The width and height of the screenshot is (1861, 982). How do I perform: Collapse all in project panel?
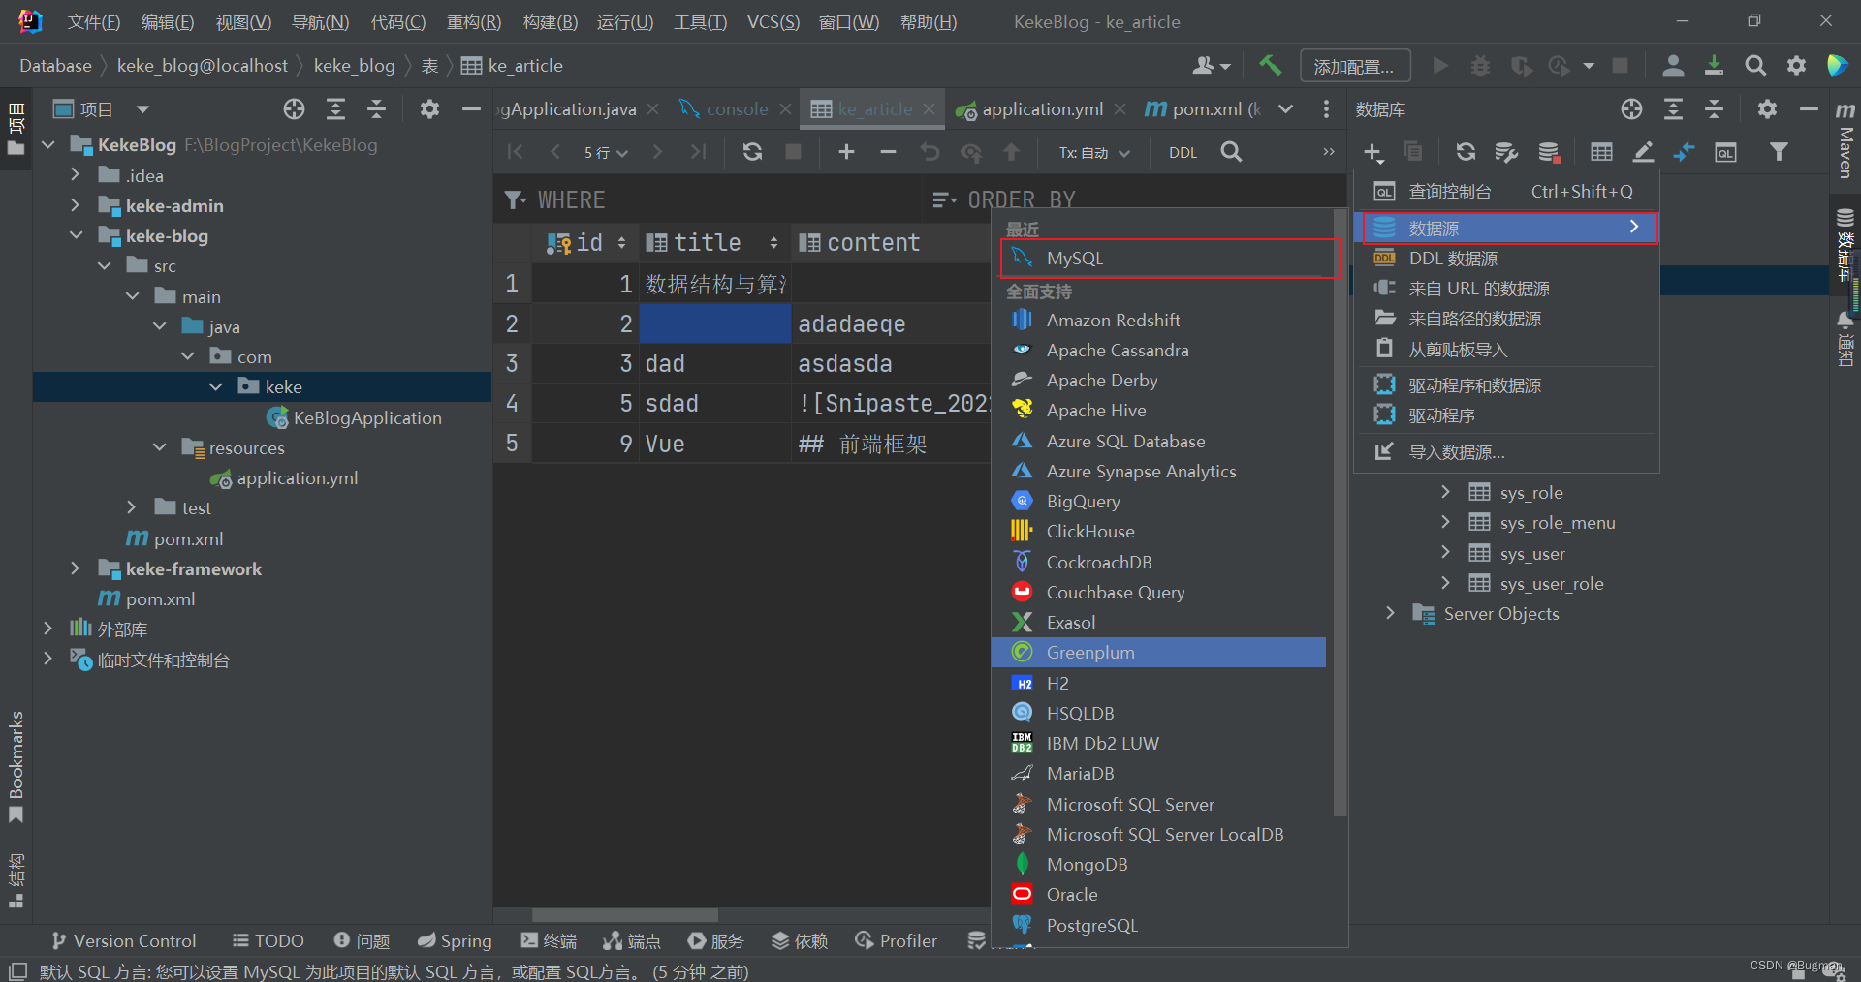coord(376,109)
